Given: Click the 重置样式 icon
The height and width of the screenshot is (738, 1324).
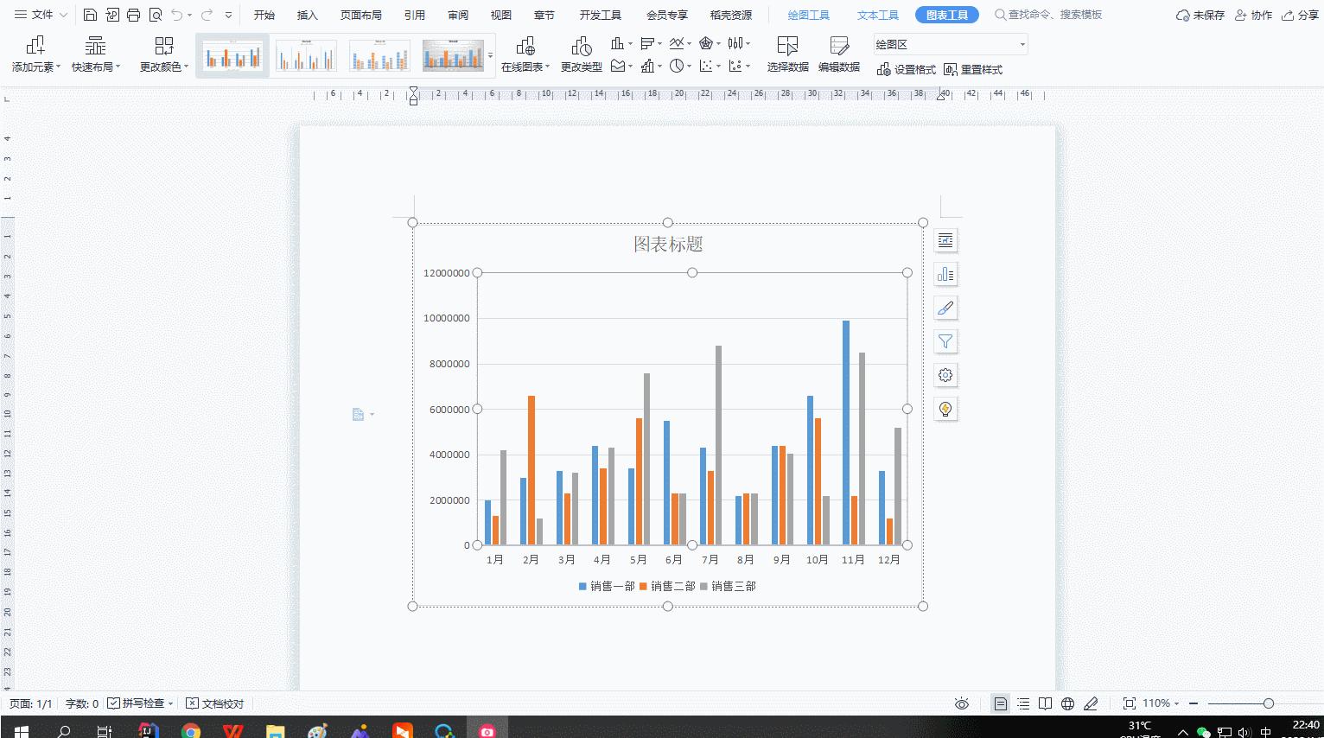Looking at the screenshot, I should [x=974, y=69].
